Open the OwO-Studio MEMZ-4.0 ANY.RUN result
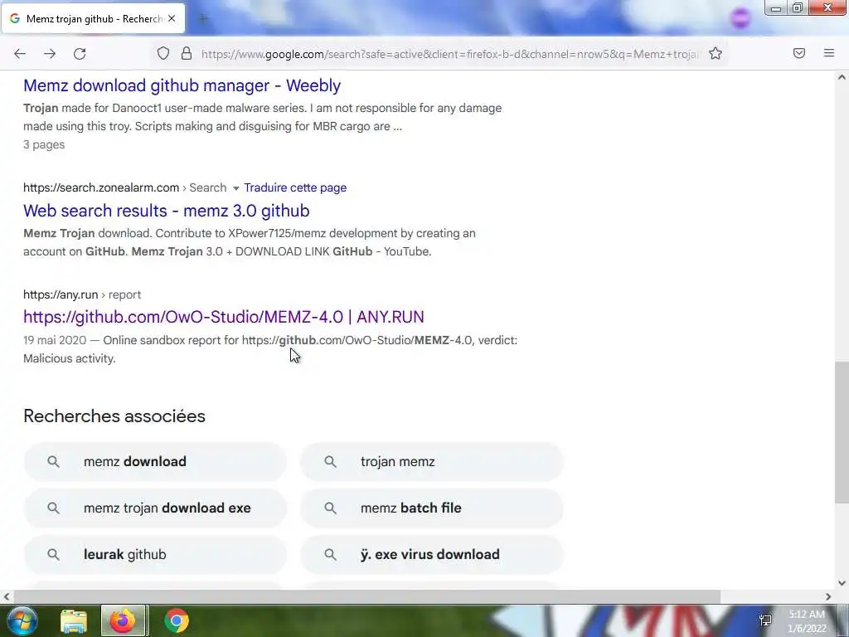 [224, 316]
